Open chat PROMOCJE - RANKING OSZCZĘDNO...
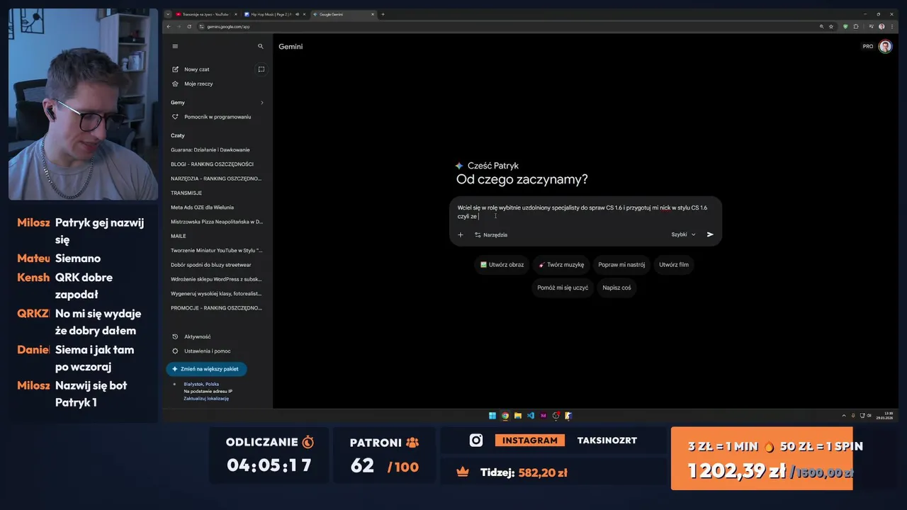 (217, 308)
